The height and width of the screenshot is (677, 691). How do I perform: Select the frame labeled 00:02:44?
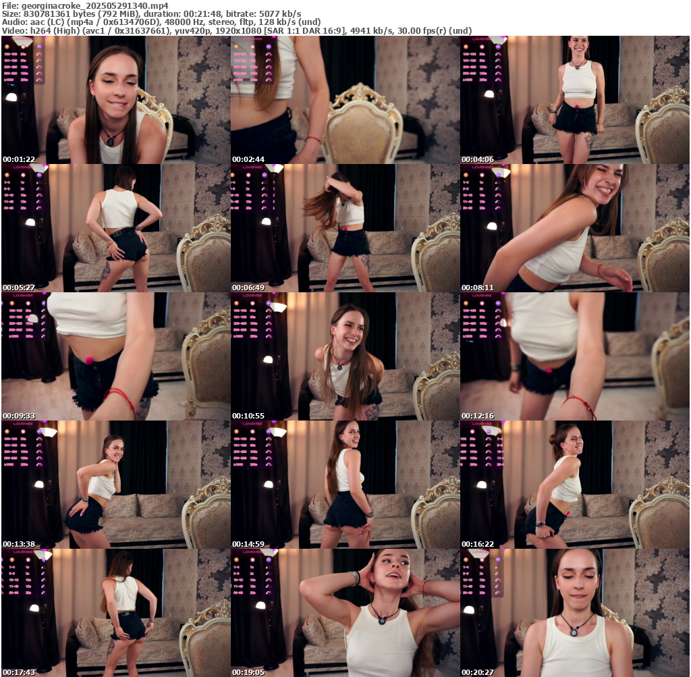(x=345, y=100)
